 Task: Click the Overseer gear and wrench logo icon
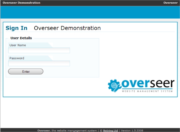[114, 85]
